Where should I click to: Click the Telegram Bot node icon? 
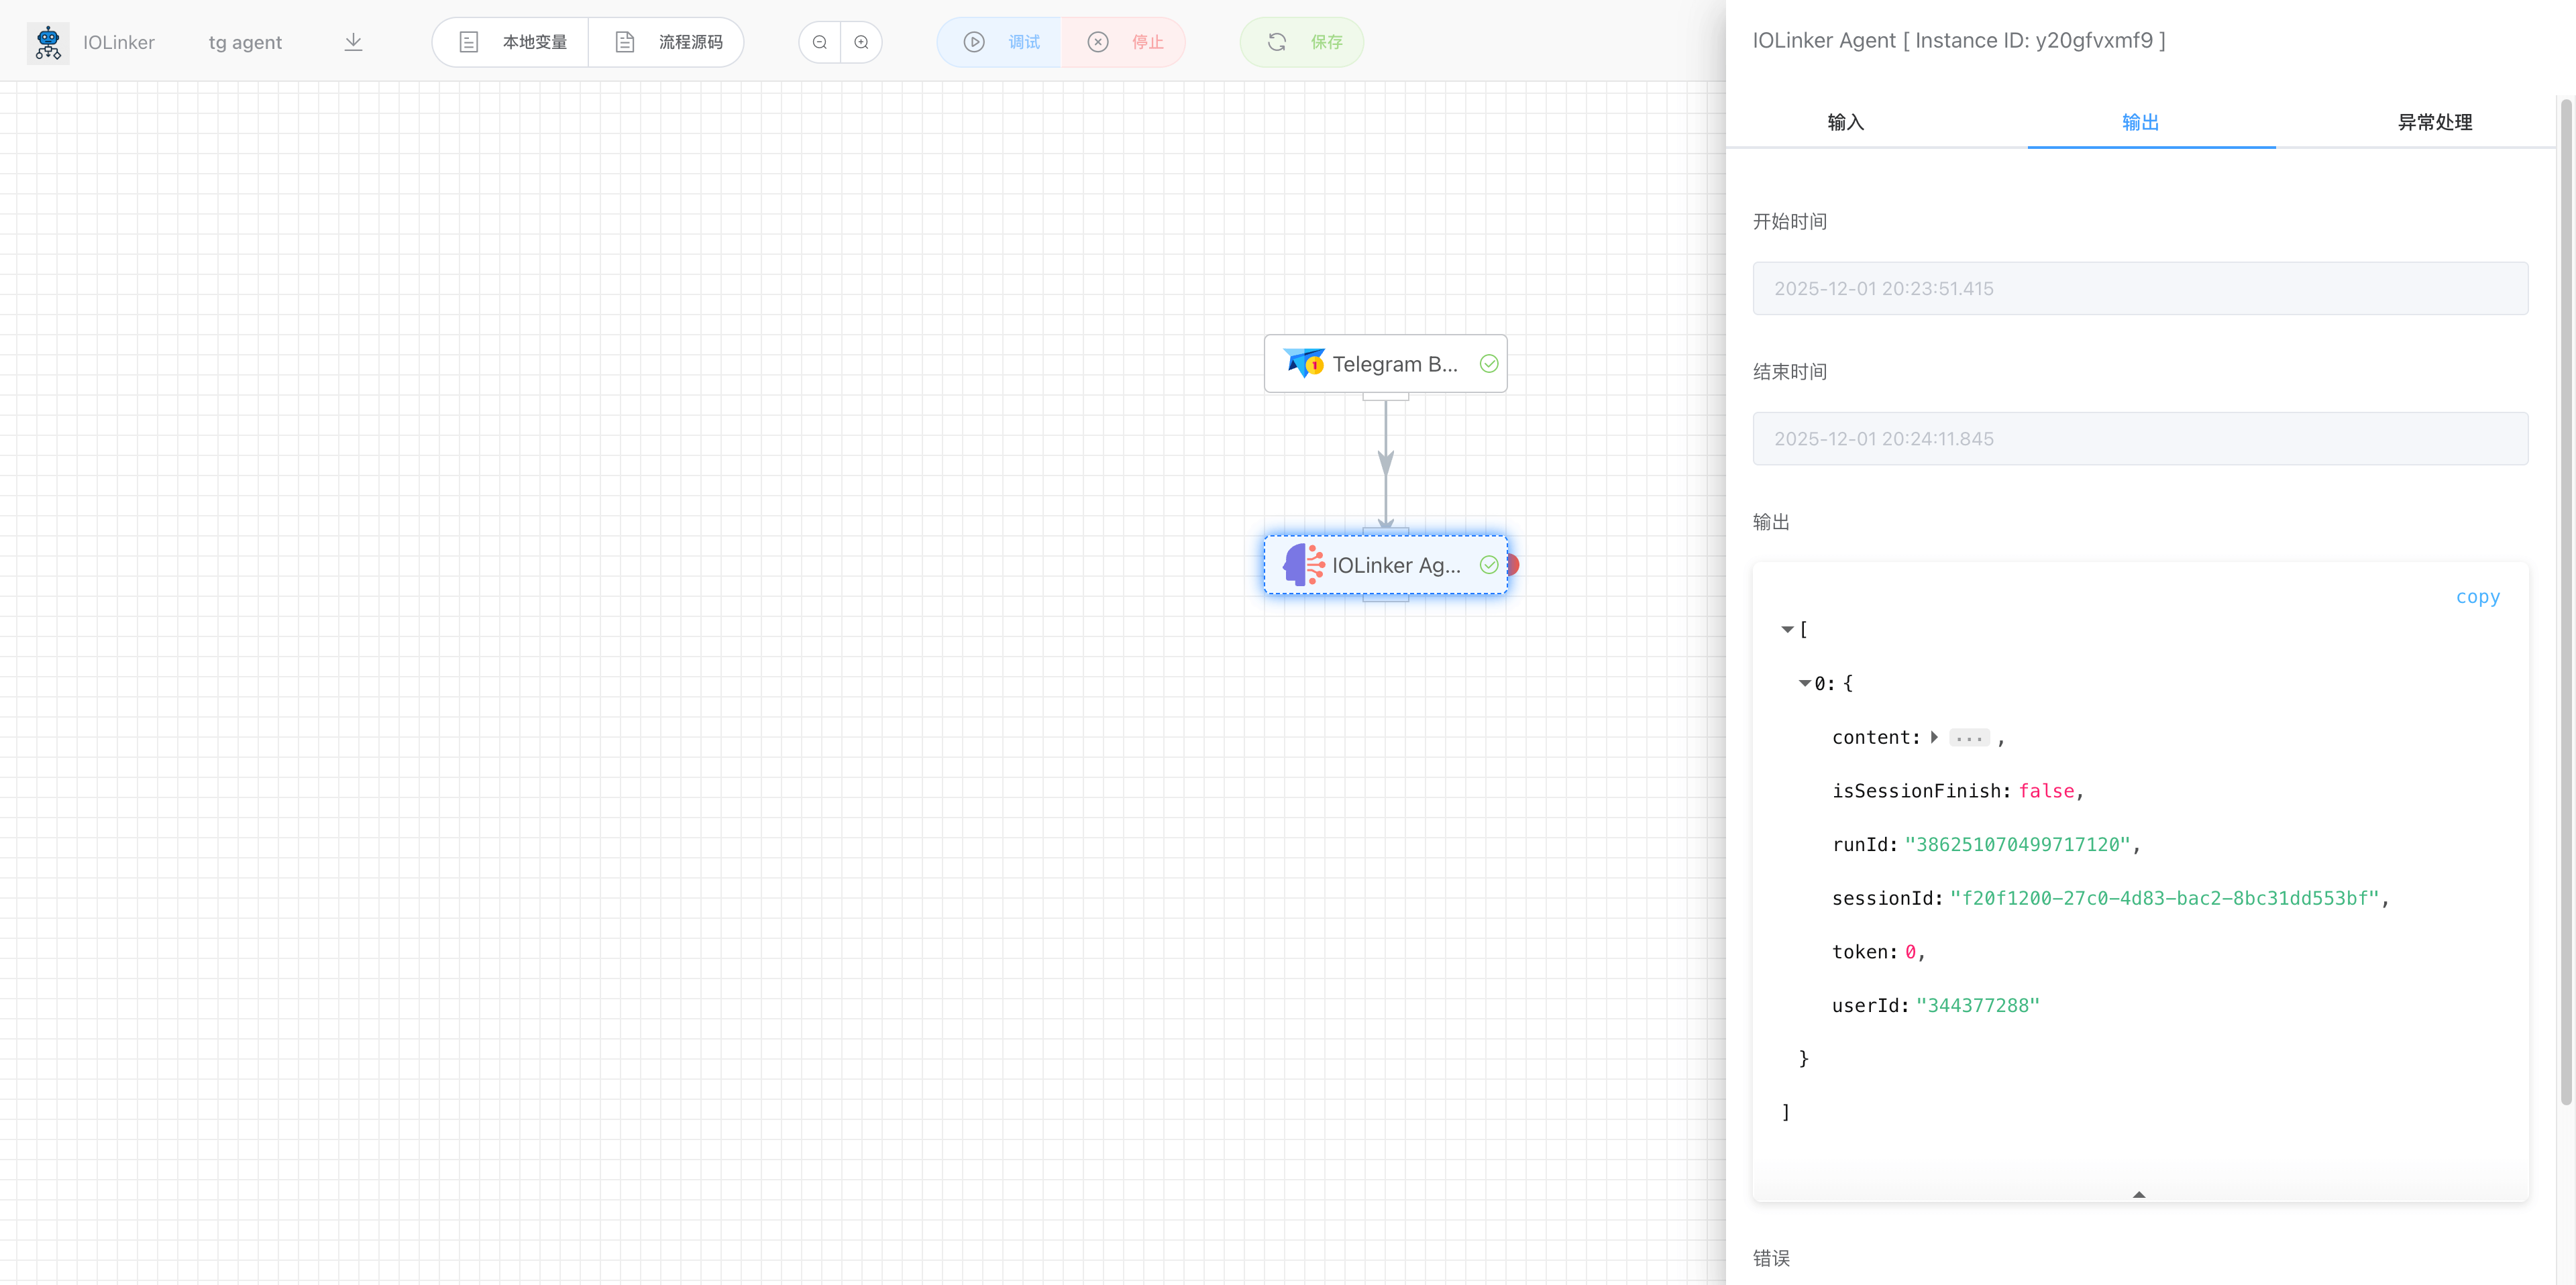coord(1304,363)
